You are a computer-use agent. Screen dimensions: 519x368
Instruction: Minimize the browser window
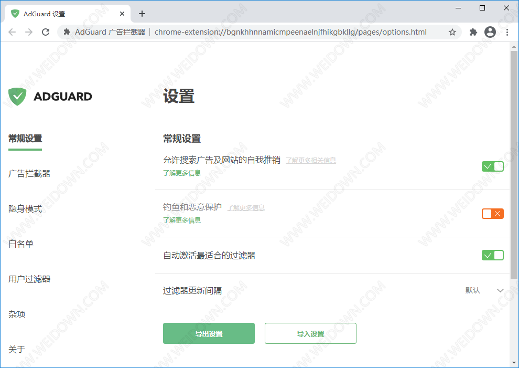(x=458, y=8)
